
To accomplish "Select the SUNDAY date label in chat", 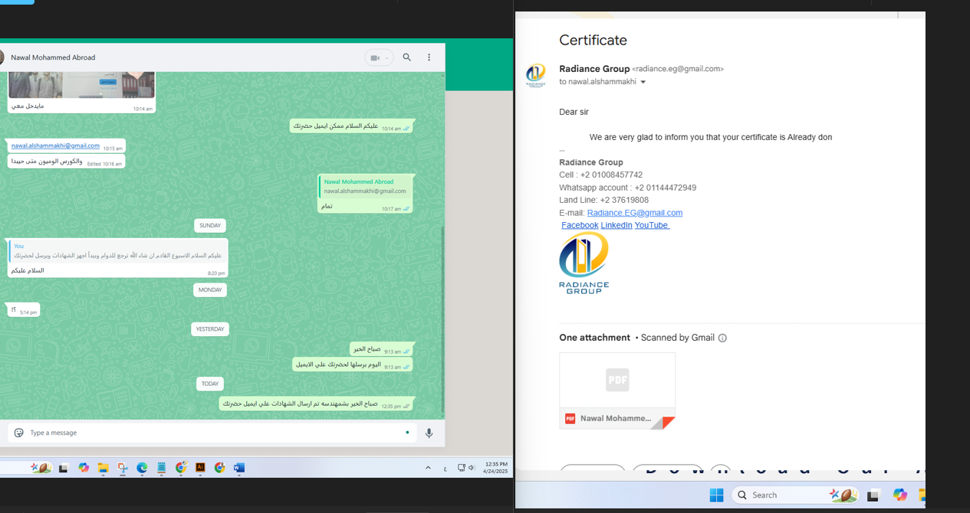I will coord(210,225).
